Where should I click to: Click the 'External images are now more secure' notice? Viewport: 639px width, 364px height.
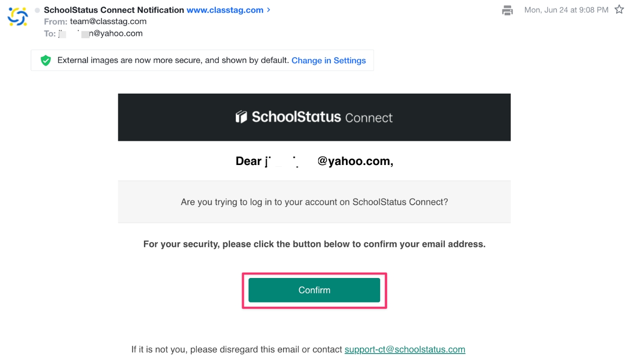(x=173, y=61)
